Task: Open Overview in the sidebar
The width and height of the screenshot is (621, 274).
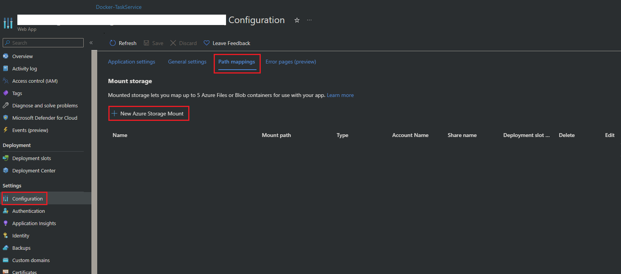Action: click(x=22, y=56)
